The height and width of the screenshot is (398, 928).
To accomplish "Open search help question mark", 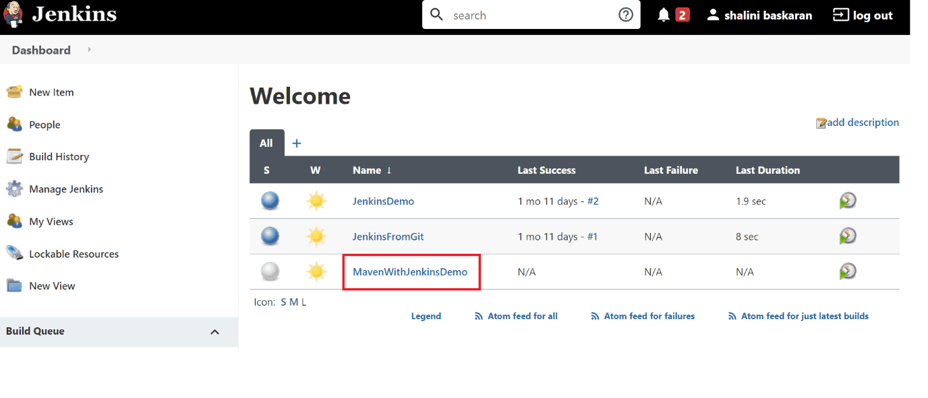I will (x=625, y=14).
